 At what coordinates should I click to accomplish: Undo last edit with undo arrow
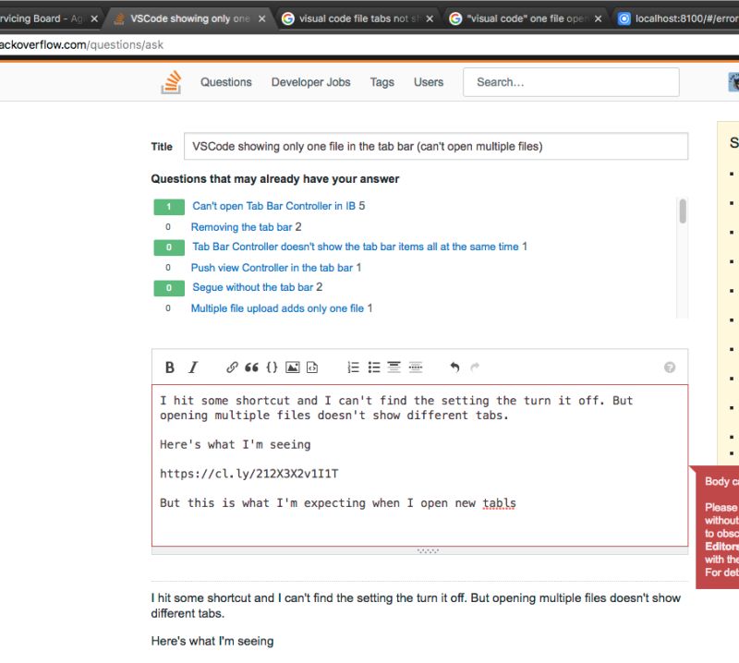(454, 368)
